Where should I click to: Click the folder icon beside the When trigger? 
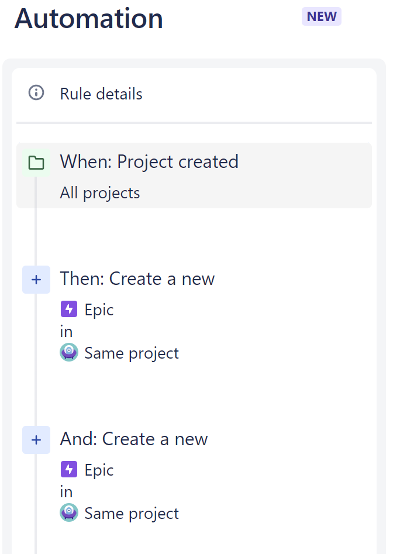click(x=36, y=163)
